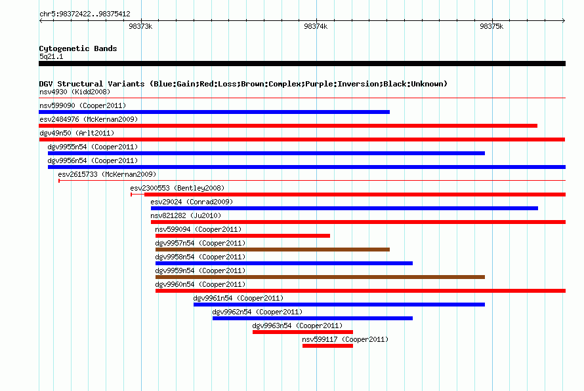Click the blue gain bar for dgv9962n54
The height and width of the screenshot is (391, 584).
[312, 318]
